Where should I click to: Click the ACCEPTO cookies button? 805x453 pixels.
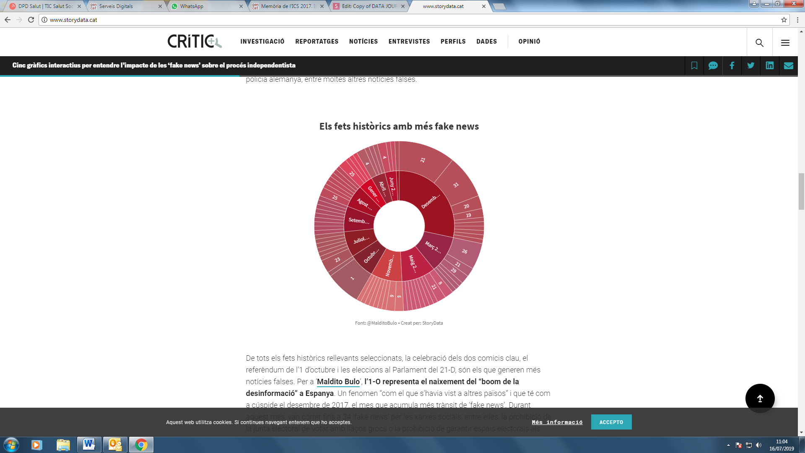click(x=611, y=422)
